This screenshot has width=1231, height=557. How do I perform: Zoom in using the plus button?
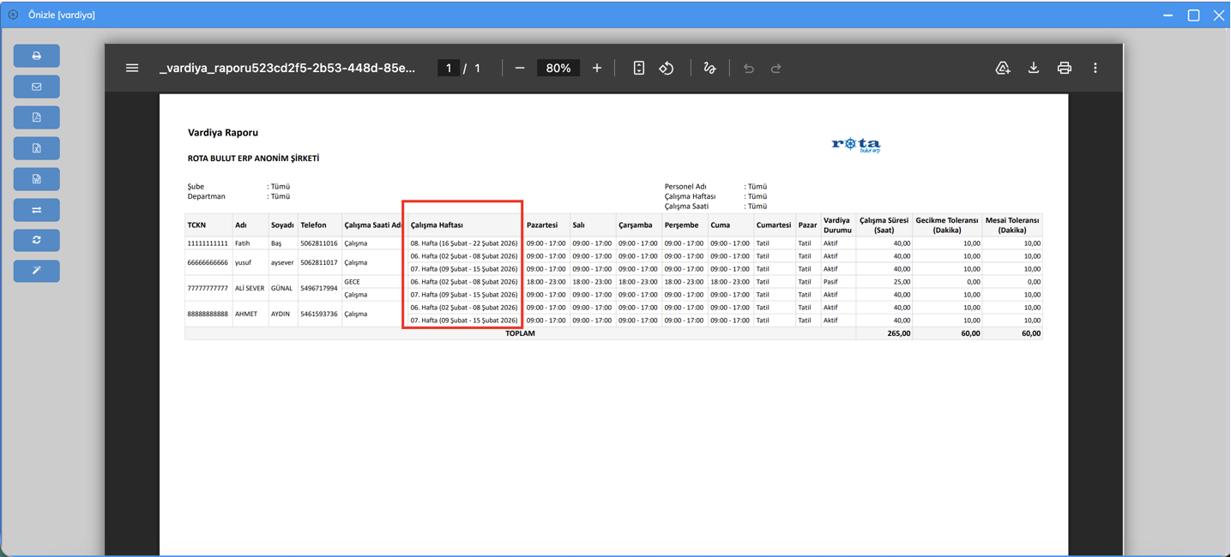click(597, 68)
